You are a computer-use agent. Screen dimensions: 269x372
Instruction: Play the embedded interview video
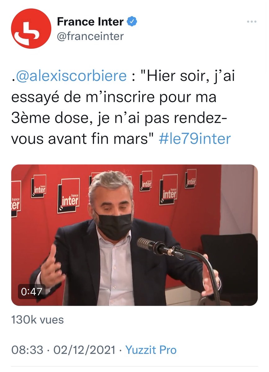[x=134, y=235]
